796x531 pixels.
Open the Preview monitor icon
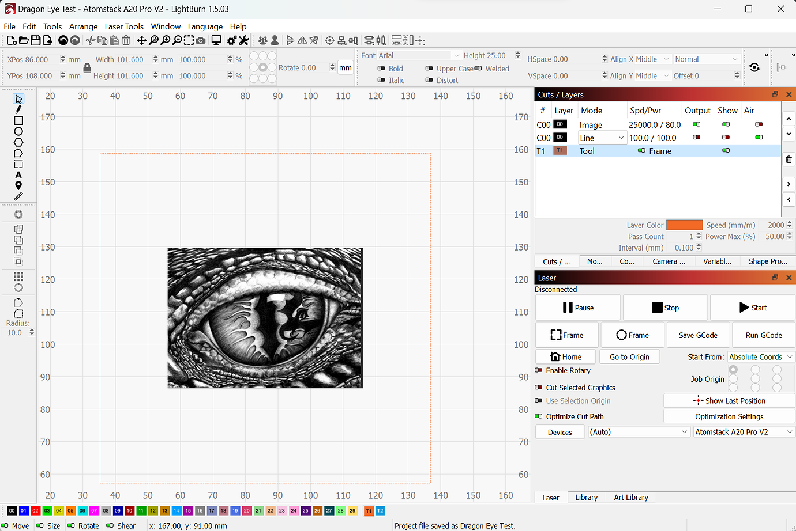(x=216, y=40)
